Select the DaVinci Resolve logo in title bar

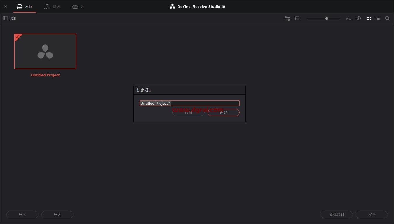172,6
